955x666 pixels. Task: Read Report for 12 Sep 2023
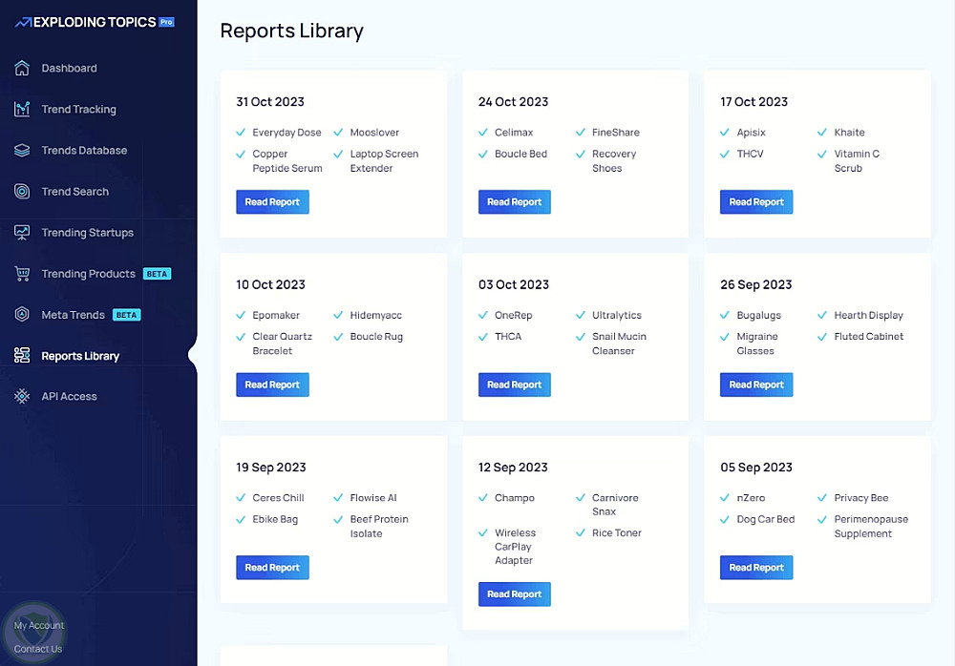click(515, 594)
